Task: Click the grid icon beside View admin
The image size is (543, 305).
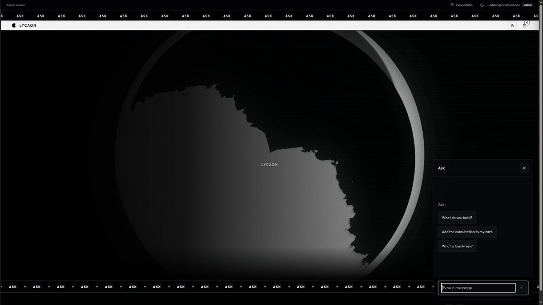Action: pos(452,5)
